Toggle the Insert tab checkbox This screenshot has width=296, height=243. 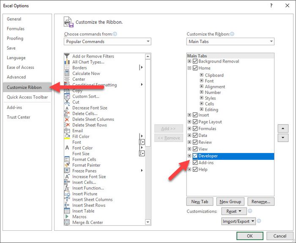195,115
